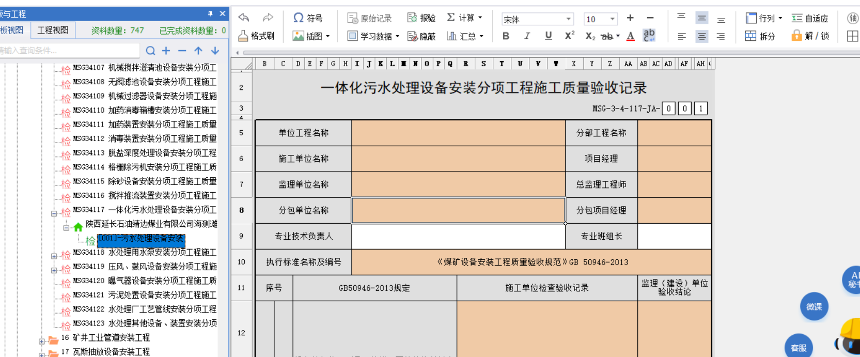Image resolution: width=860 pixels, height=357 pixels.
Task: Click the 微课 floating button
Action: 814,306
